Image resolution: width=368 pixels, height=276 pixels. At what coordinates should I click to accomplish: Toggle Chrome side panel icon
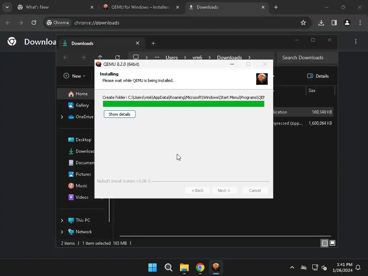pyautogui.click(x=334, y=23)
